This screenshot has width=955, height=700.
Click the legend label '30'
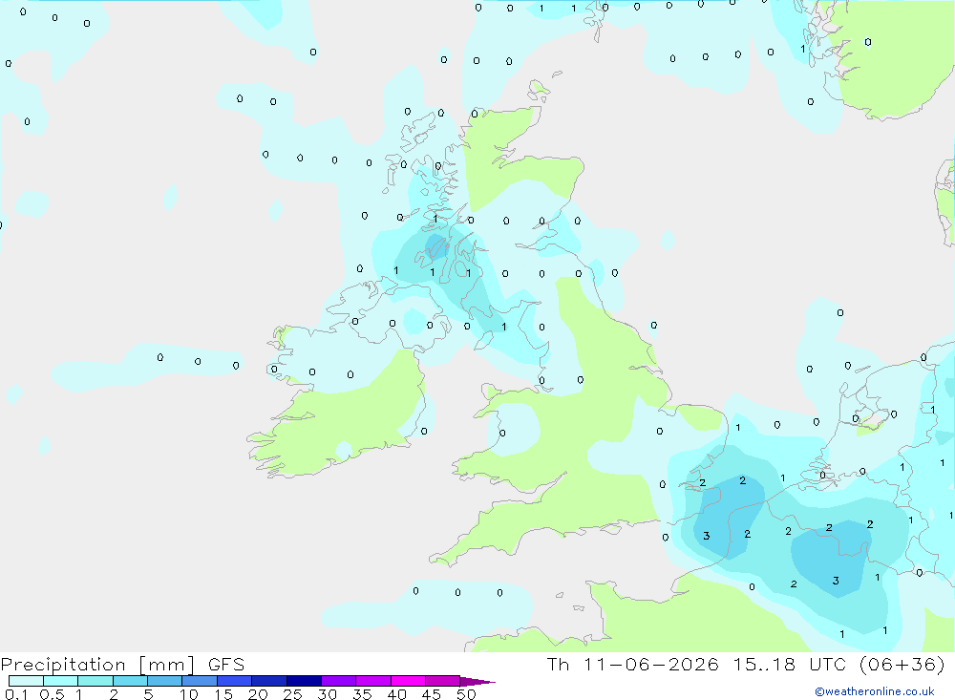328,694
